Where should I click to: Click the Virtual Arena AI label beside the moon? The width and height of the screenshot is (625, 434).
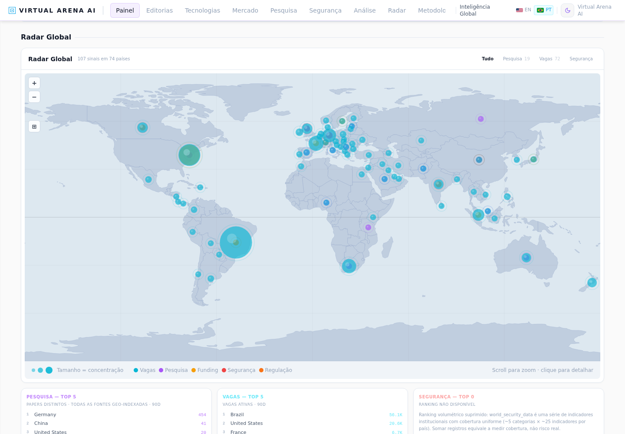(594, 10)
